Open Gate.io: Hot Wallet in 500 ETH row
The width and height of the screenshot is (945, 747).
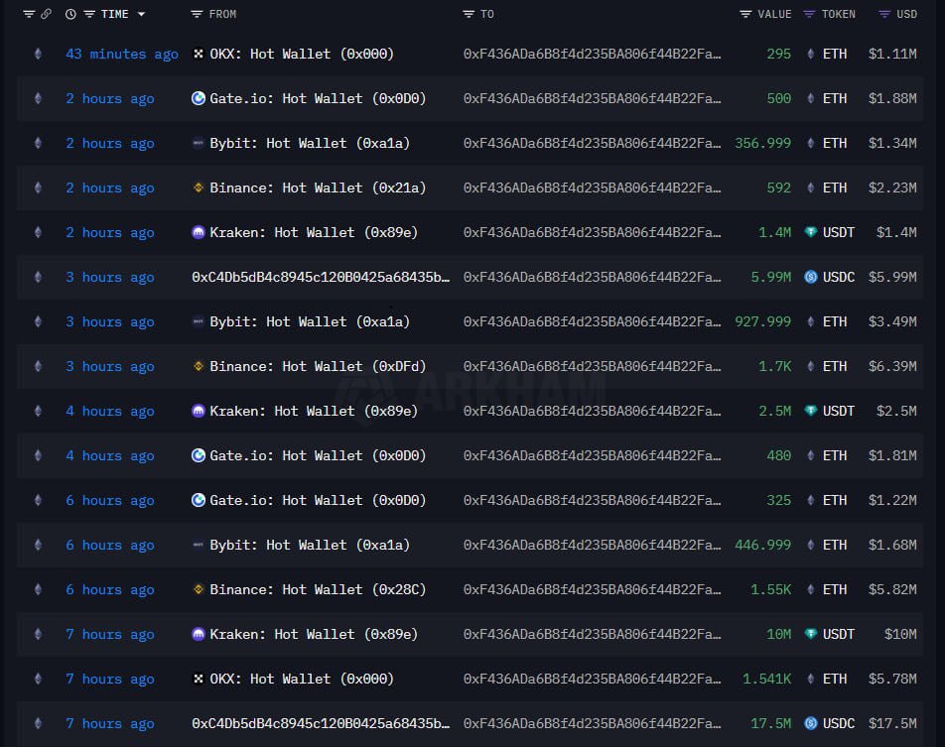click(318, 98)
